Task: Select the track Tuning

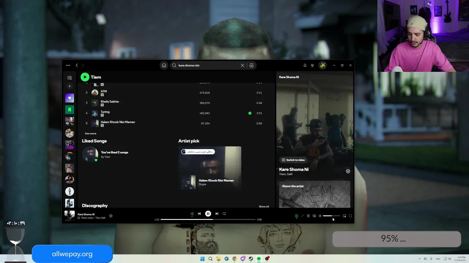Action: click(105, 112)
